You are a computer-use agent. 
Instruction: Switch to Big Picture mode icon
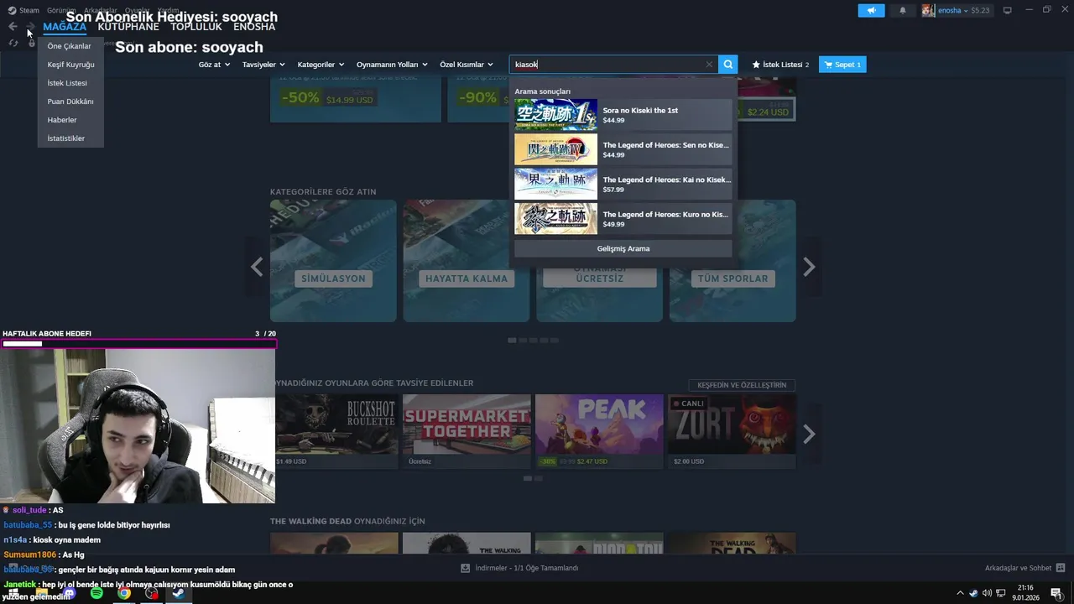(1008, 10)
